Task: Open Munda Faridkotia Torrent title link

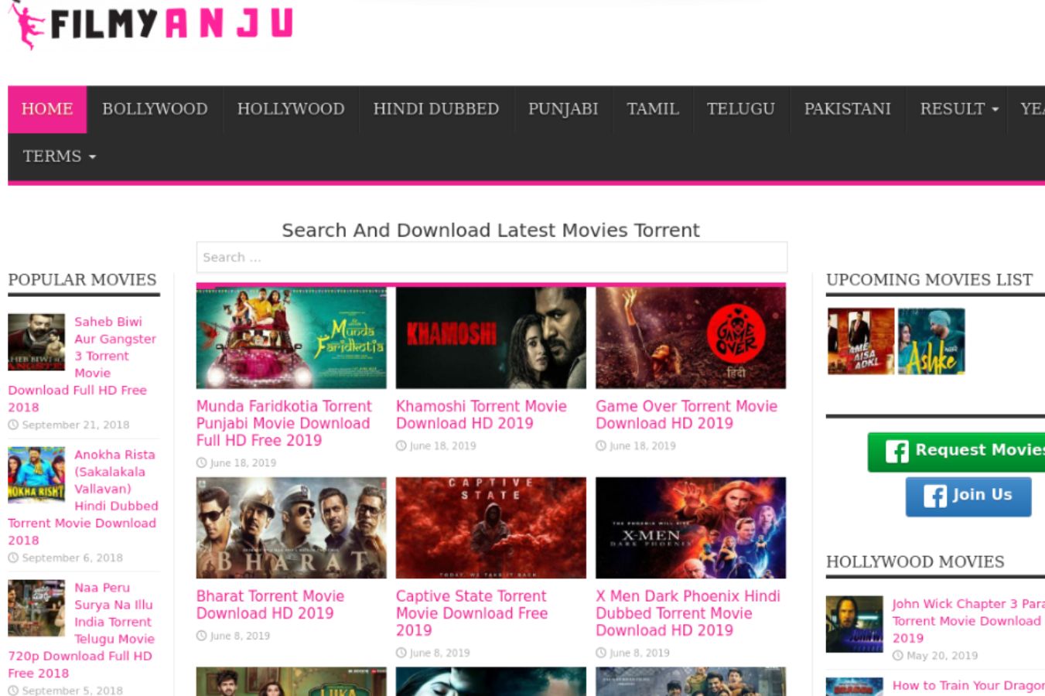Action: pyautogui.click(x=284, y=423)
